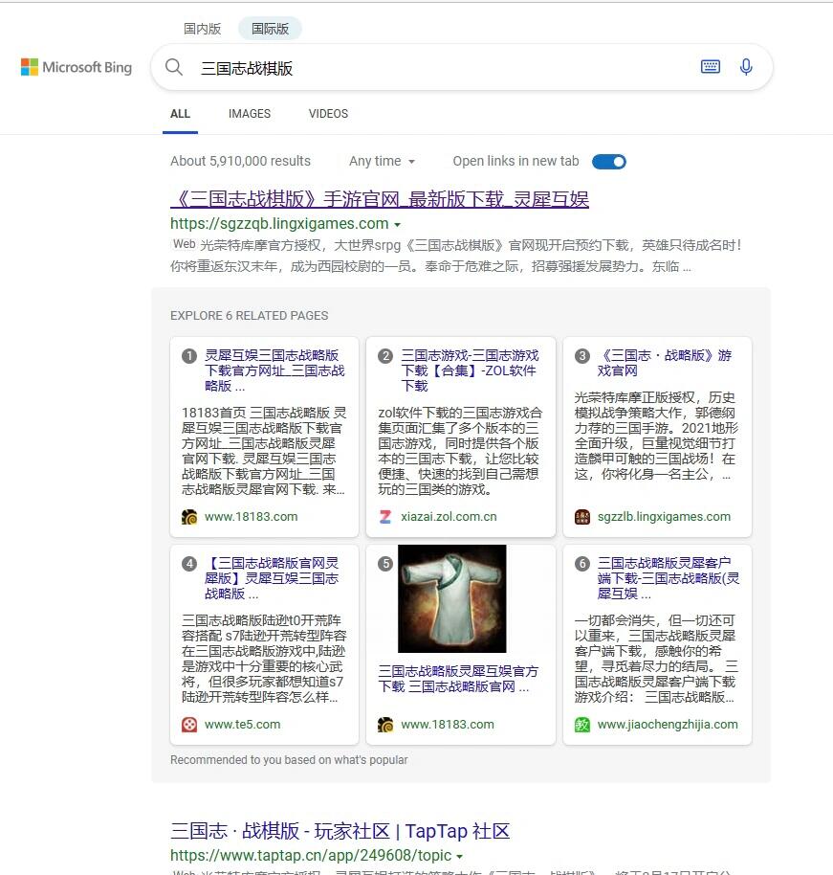Start voice search with microphone icon
This screenshot has width=833, height=875.
pyautogui.click(x=745, y=67)
